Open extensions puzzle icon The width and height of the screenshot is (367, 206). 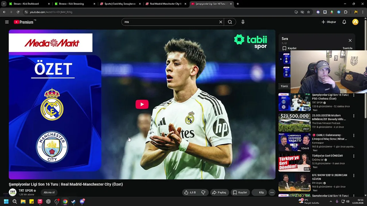point(345,12)
